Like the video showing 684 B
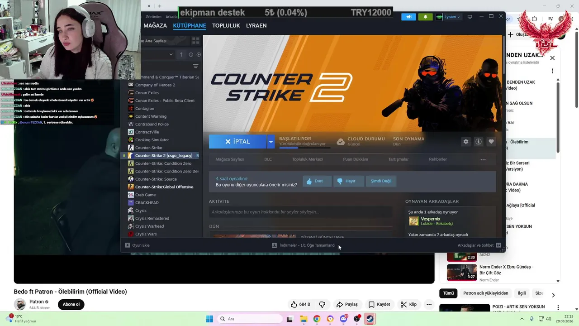The height and width of the screenshot is (326, 579). 301,304
